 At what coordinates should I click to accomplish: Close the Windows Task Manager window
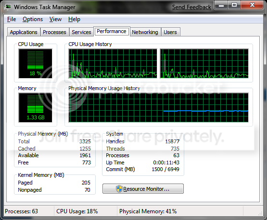click(252, 5)
